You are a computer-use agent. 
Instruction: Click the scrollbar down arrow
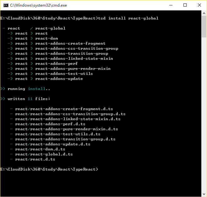pos(204,194)
